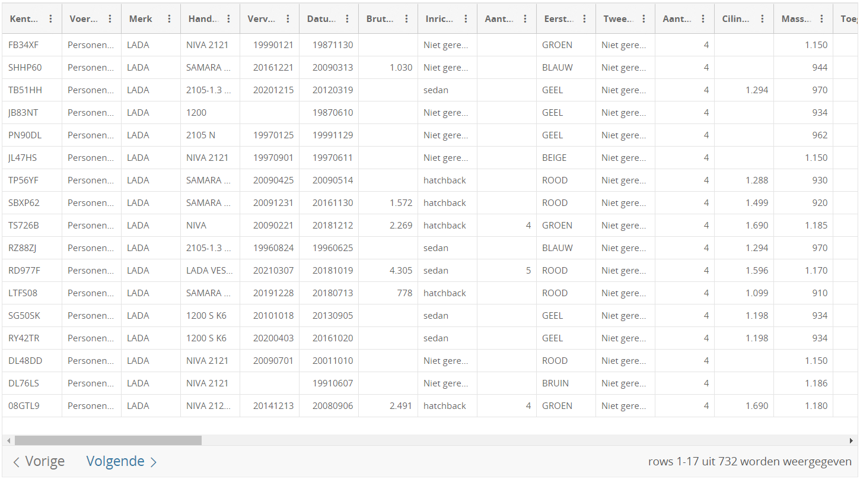Select license plate cell LTFS08
The image size is (860, 479).
click(x=32, y=293)
